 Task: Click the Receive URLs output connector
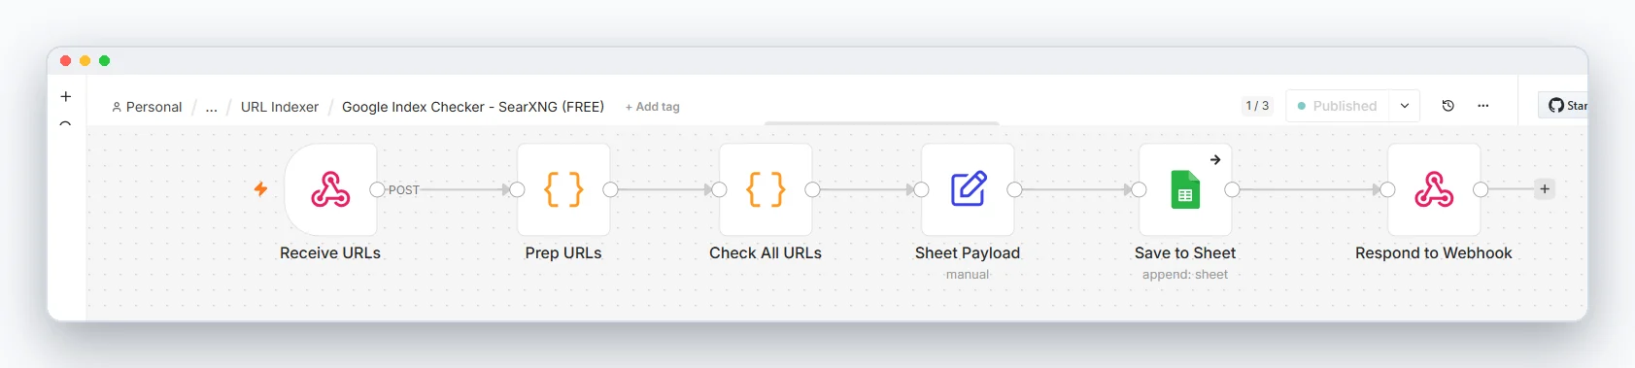coord(377,189)
